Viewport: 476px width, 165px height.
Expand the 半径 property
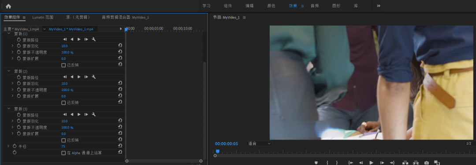[8, 146]
